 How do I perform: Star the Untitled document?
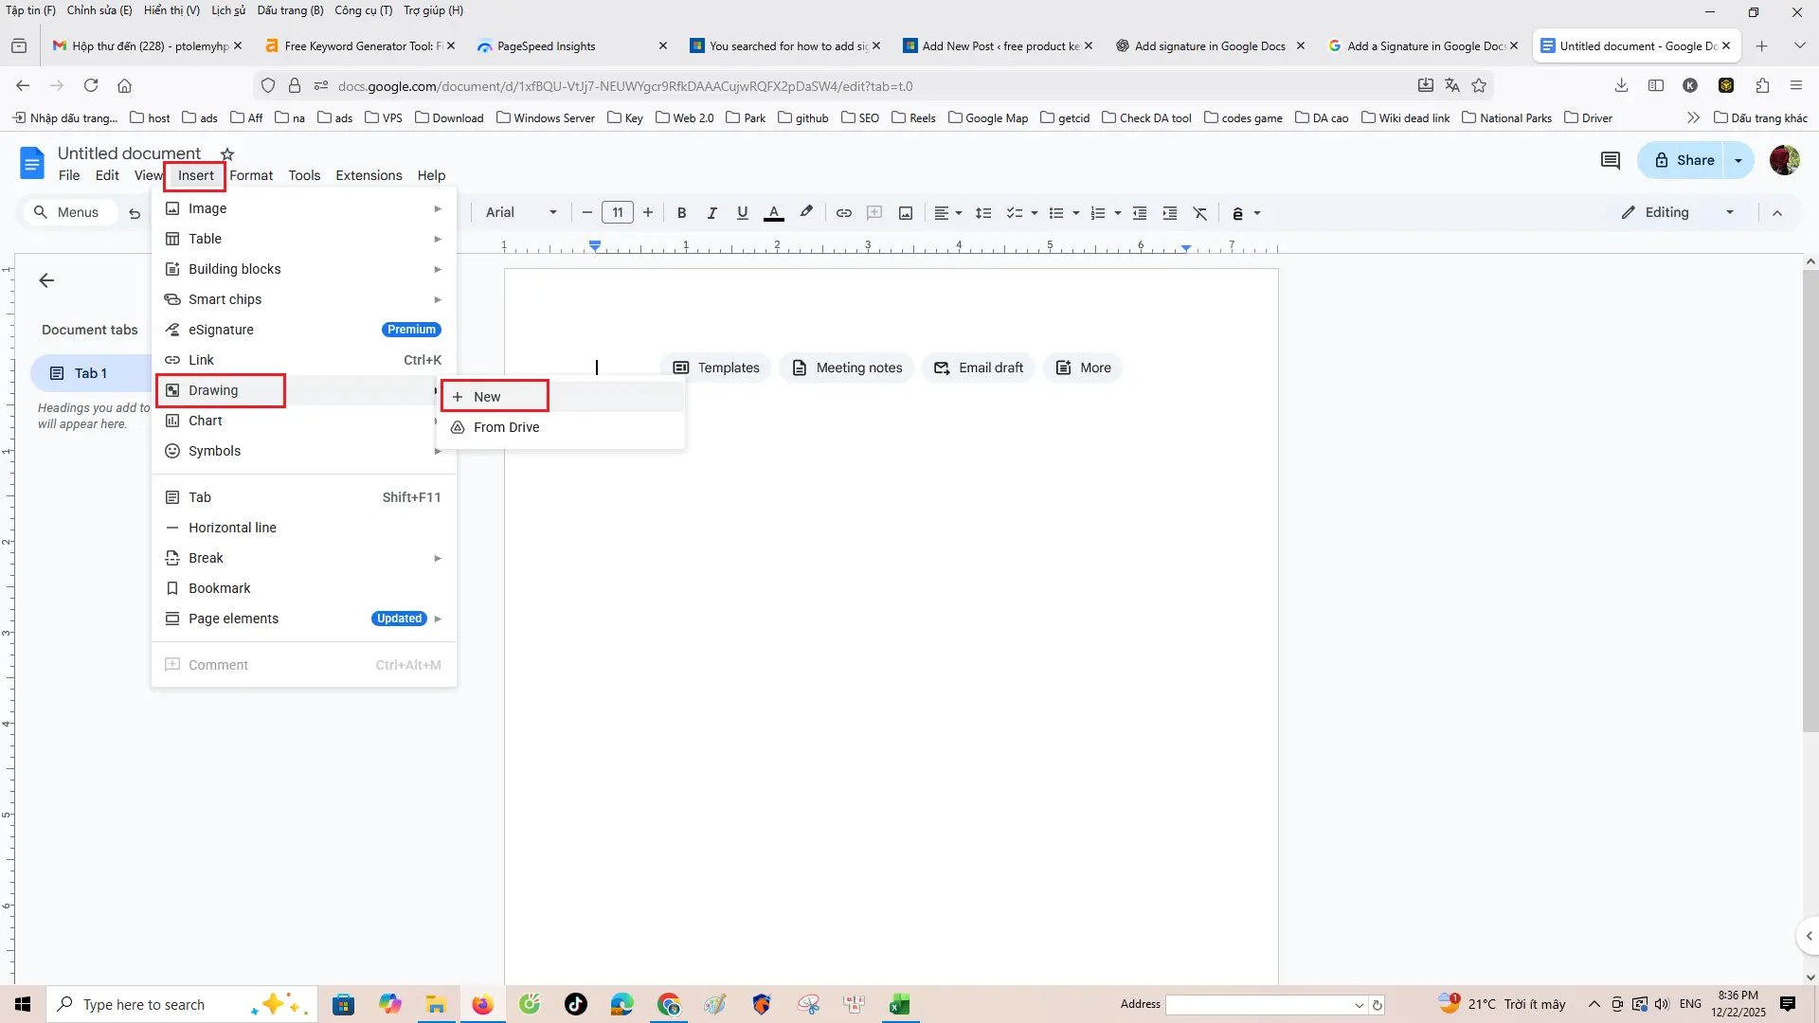[x=227, y=153]
